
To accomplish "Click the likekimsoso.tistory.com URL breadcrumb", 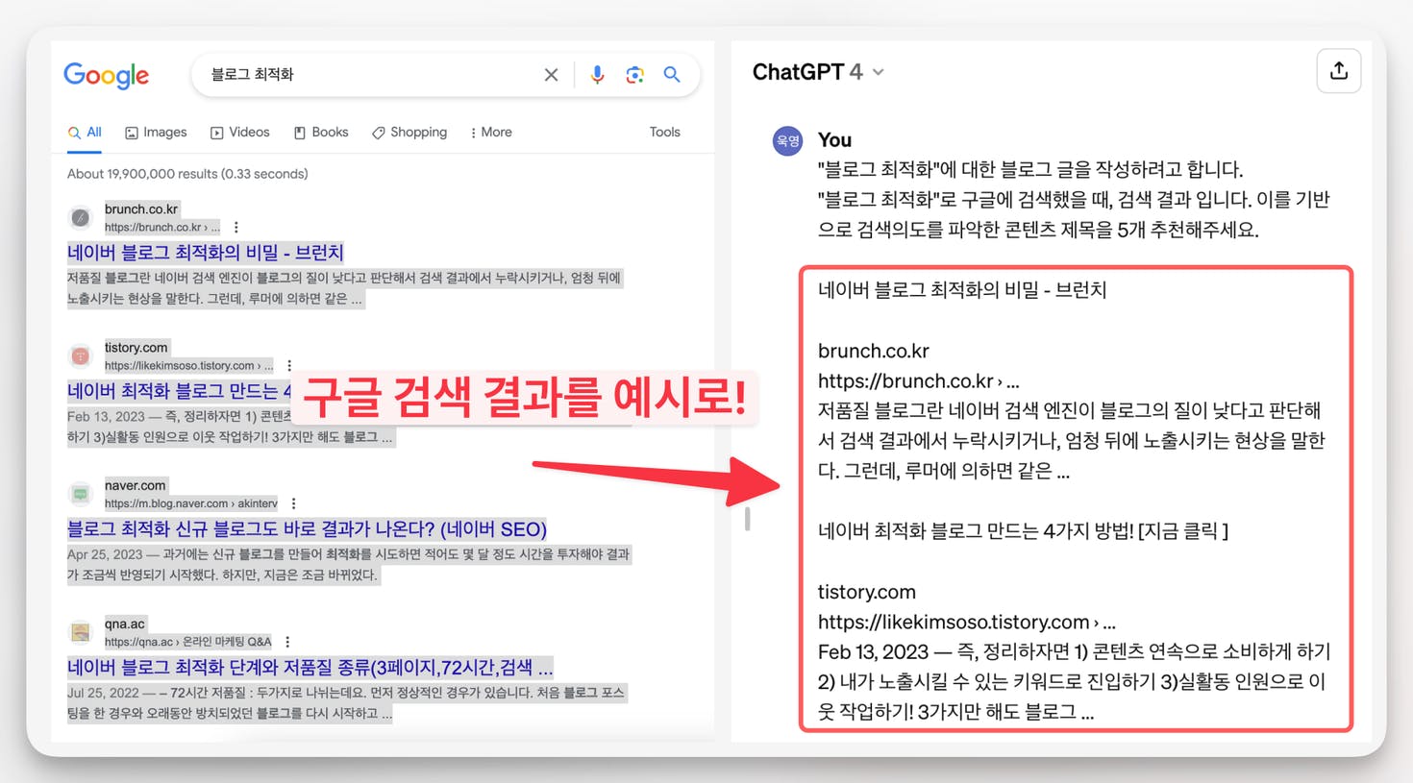I will click(188, 366).
